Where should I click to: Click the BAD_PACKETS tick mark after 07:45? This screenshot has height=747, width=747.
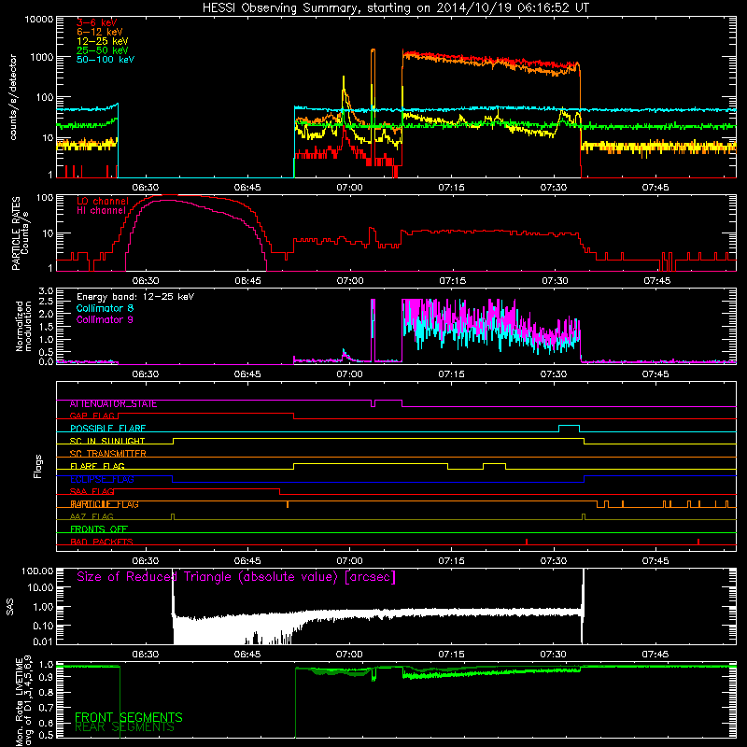point(698,542)
